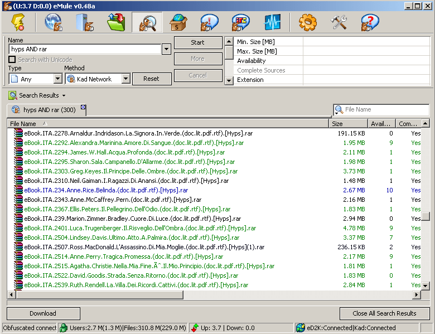Click the Max. Size [MB] value cell
This screenshot has width=435, height=334.
pyautogui.click(x=366, y=51)
